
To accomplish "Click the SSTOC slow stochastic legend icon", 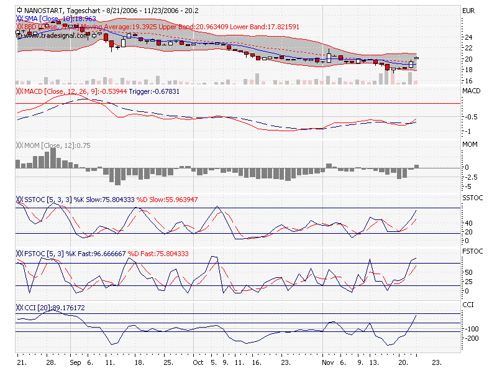I will coord(19,199).
